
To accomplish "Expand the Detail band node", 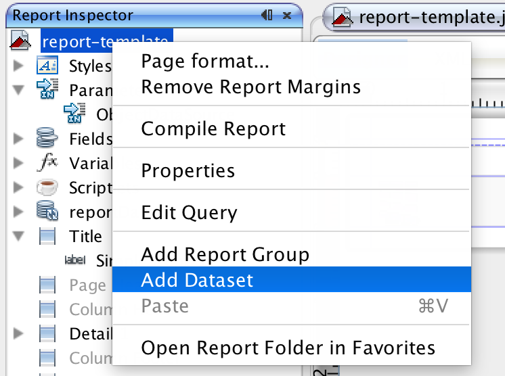I will coord(19,334).
